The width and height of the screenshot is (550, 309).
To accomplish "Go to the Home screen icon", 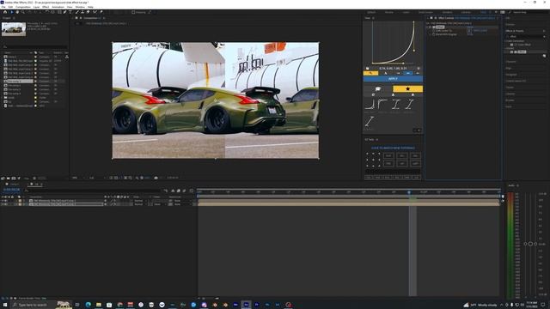I will pyautogui.click(x=5, y=12).
